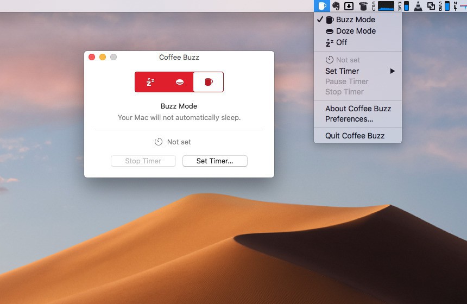Click Pause Timer in the menu
This screenshot has width=467, height=304.
[x=358, y=81]
